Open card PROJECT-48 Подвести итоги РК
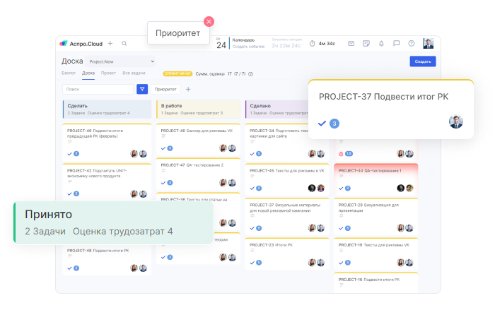This screenshot has width=495, height=322. [x=107, y=260]
